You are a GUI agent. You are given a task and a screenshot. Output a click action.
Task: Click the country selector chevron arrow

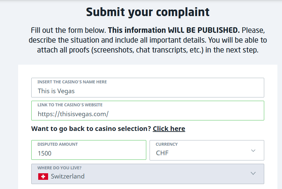coord(253,174)
